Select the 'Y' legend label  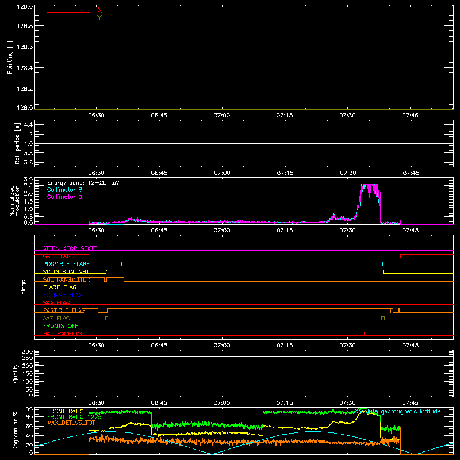point(99,18)
